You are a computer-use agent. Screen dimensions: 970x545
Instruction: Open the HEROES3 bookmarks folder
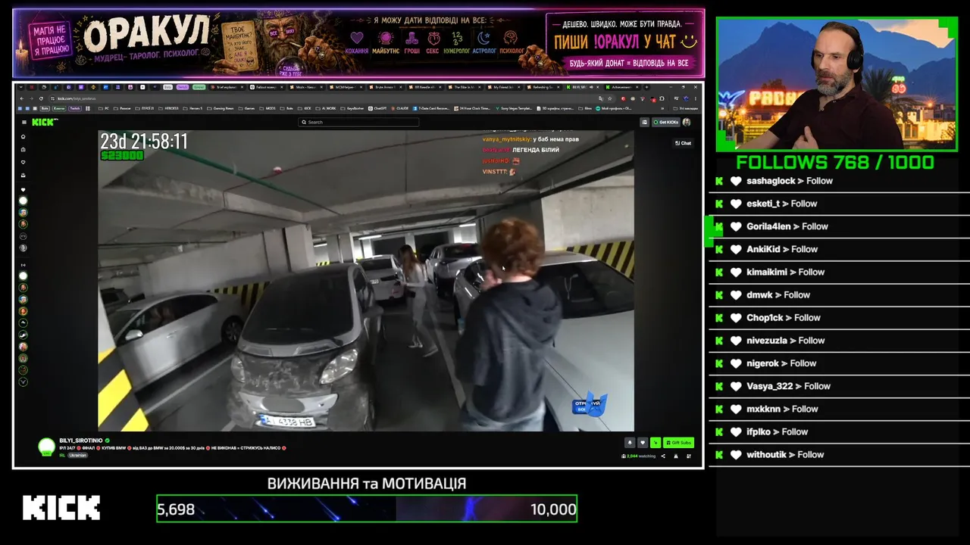tap(169, 108)
